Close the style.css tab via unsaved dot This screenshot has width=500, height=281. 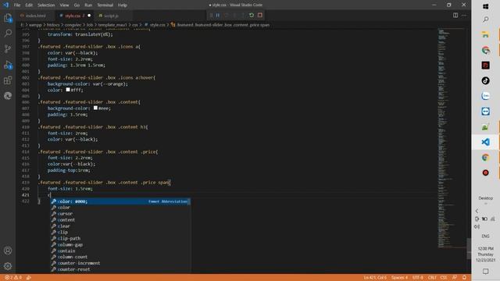89,16
